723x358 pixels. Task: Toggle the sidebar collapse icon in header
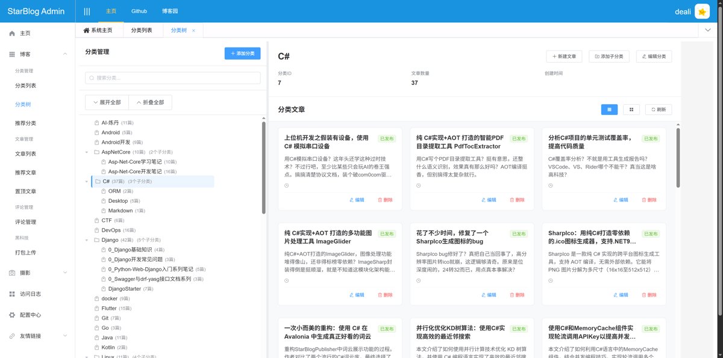(87, 11)
